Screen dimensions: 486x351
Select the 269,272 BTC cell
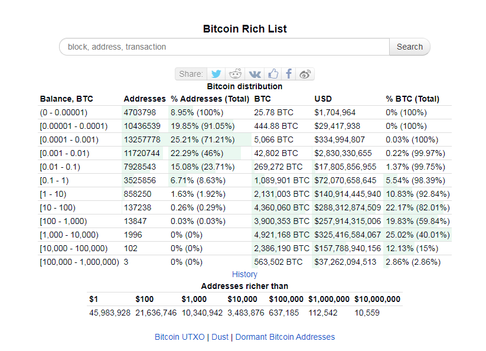pos(278,167)
